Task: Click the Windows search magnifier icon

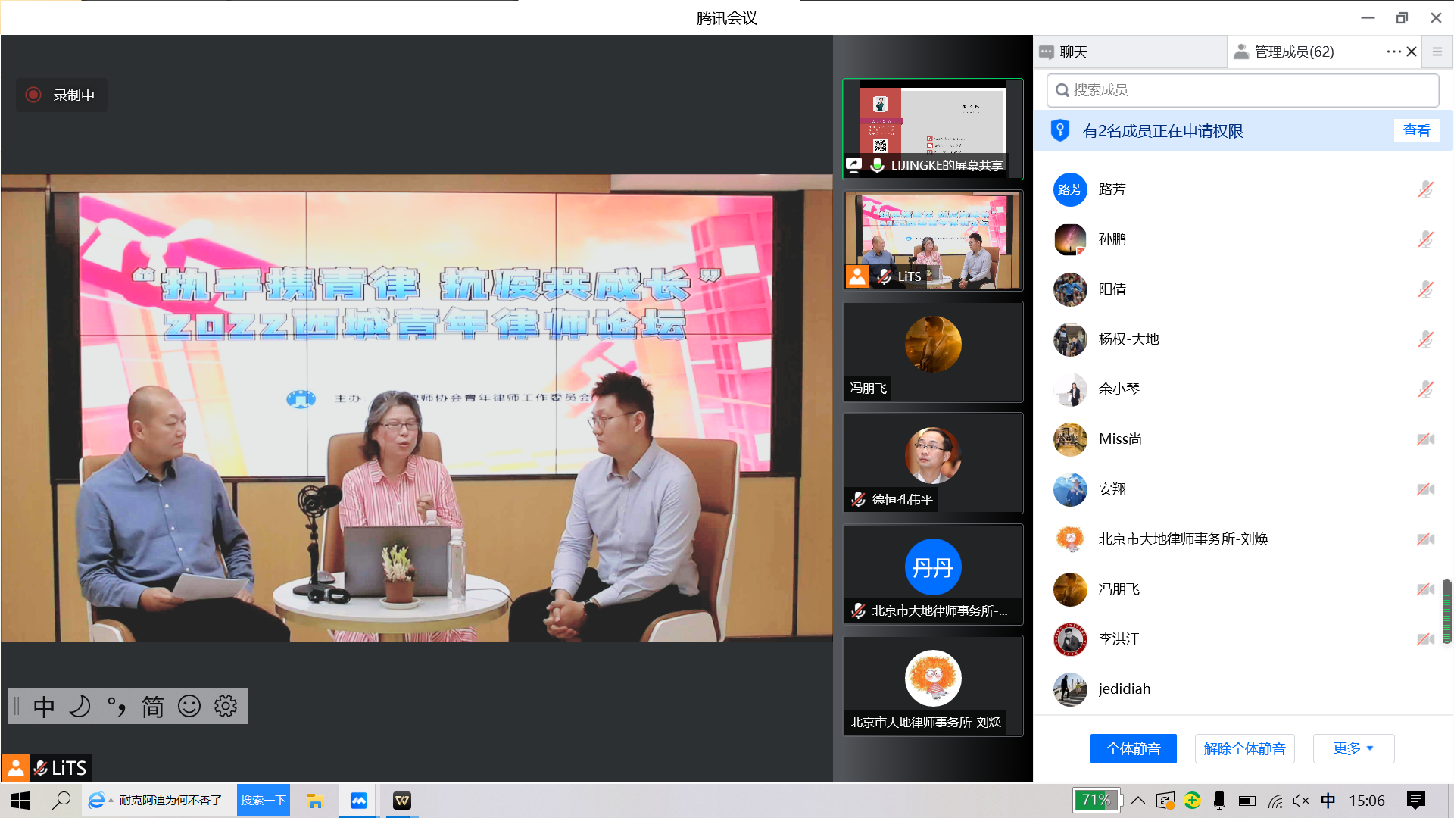Action: pyautogui.click(x=61, y=801)
